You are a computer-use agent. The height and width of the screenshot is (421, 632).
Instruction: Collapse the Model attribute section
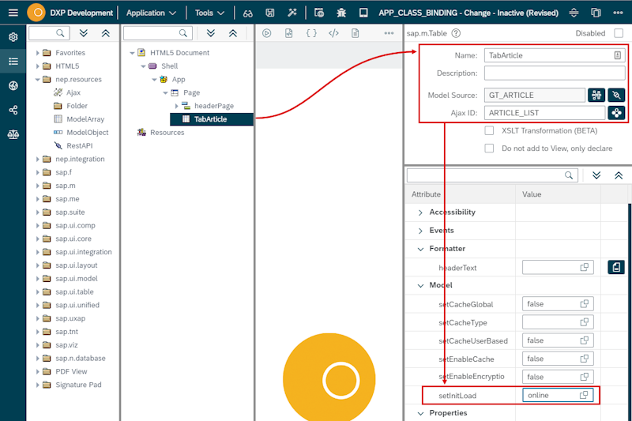[420, 285]
